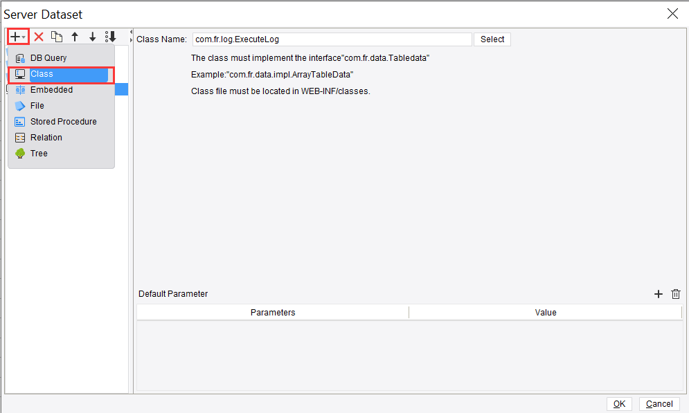Image resolution: width=689 pixels, height=413 pixels.
Task: Click the Relation dataset option
Action: tap(46, 138)
